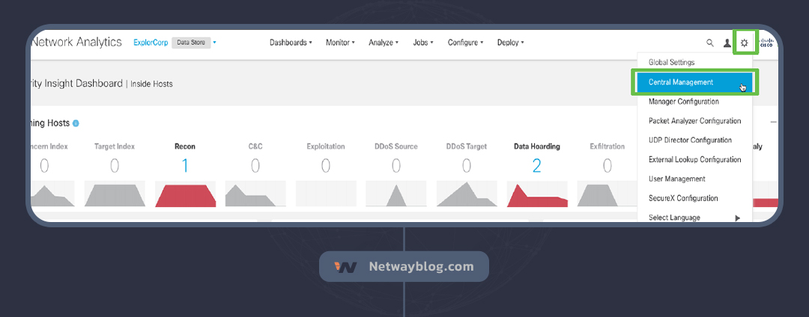Choose Global Settings menu entry
The height and width of the screenshot is (317, 809).
(x=671, y=63)
